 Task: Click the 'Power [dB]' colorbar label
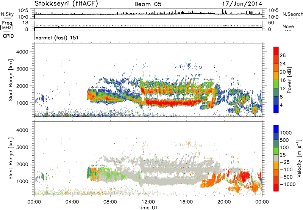pos(289,80)
